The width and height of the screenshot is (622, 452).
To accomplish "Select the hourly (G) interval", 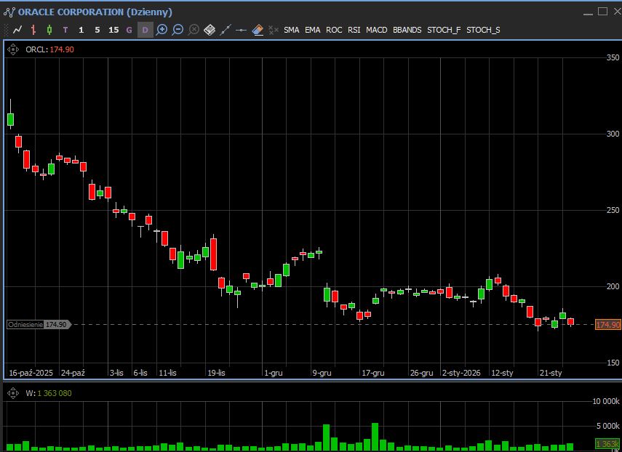I will (x=129, y=30).
